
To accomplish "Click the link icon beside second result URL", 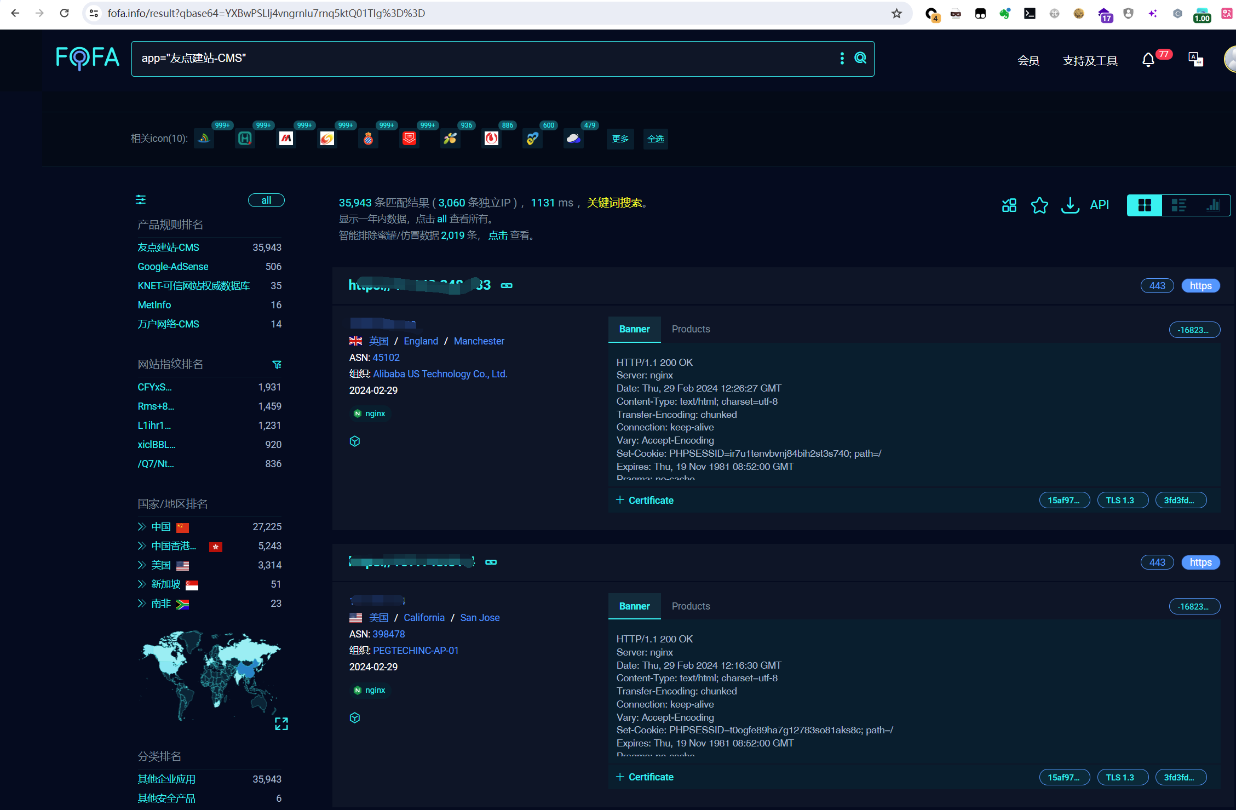I will pos(491,562).
